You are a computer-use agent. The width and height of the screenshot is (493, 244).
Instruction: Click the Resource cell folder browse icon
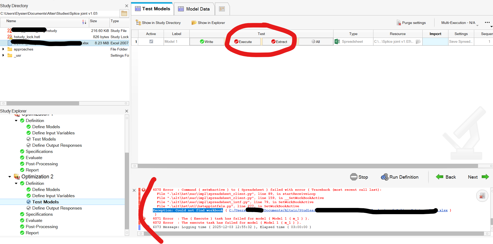[418, 41]
